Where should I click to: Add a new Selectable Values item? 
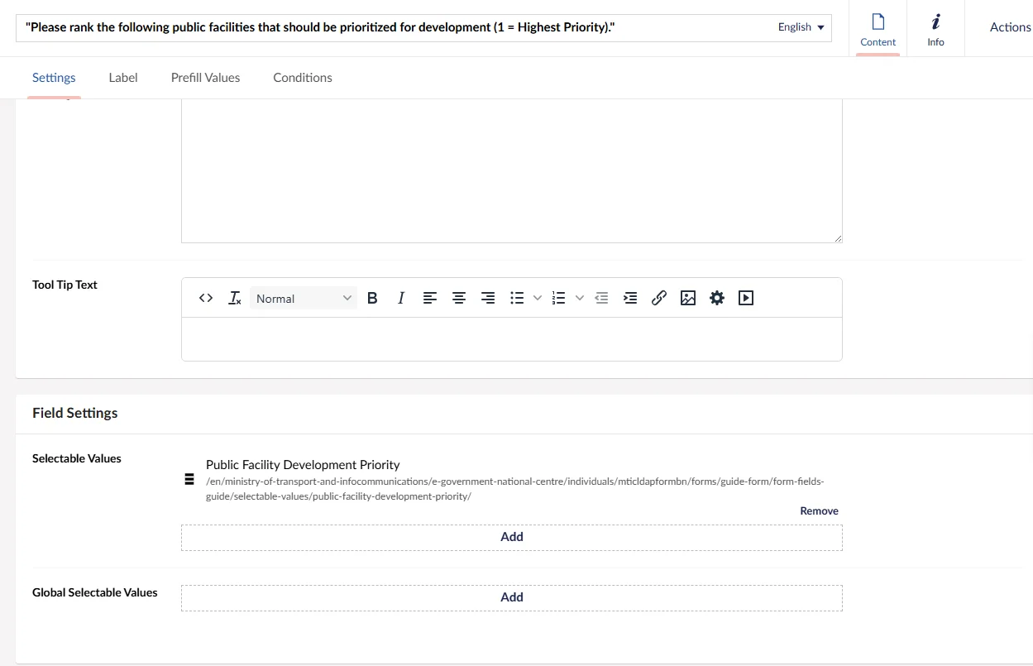pyautogui.click(x=511, y=537)
